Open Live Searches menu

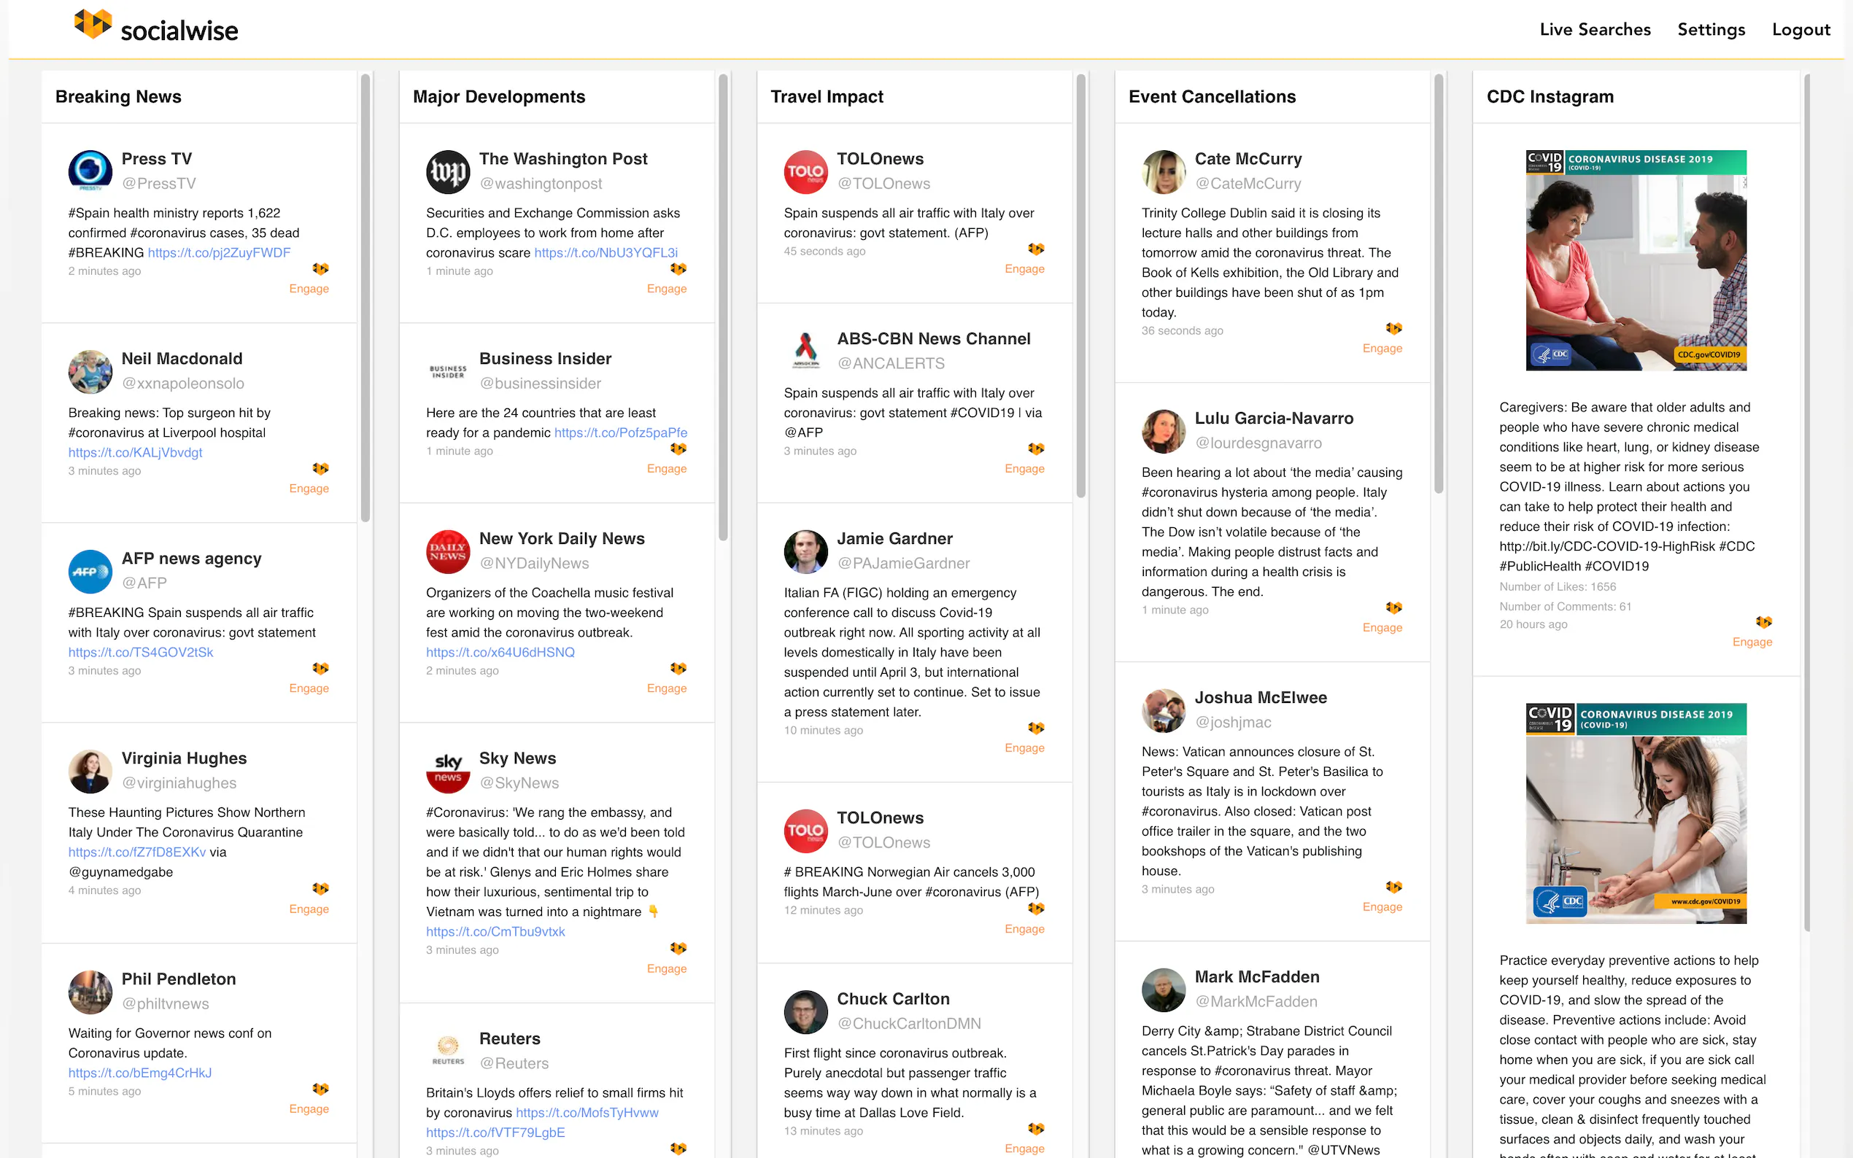[x=1595, y=29]
